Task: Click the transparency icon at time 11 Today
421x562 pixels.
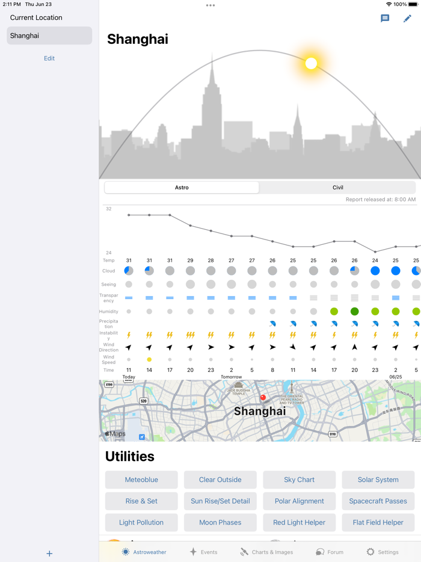Action: (x=129, y=298)
